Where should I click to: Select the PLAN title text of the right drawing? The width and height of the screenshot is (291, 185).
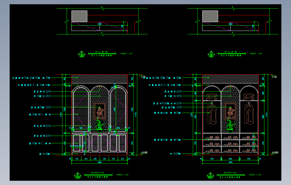click(231, 52)
